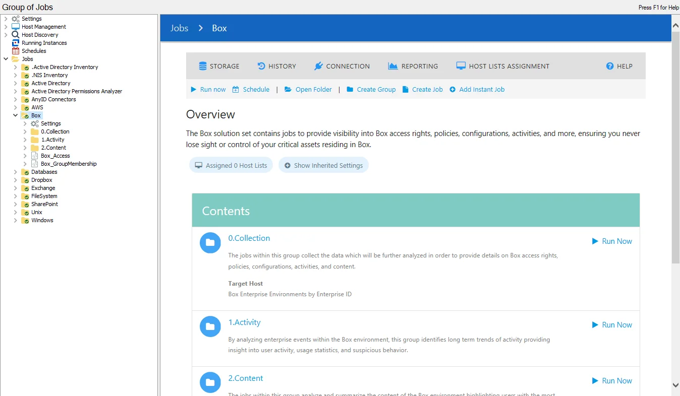Click the scrollbar down arrow

point(676,385)
